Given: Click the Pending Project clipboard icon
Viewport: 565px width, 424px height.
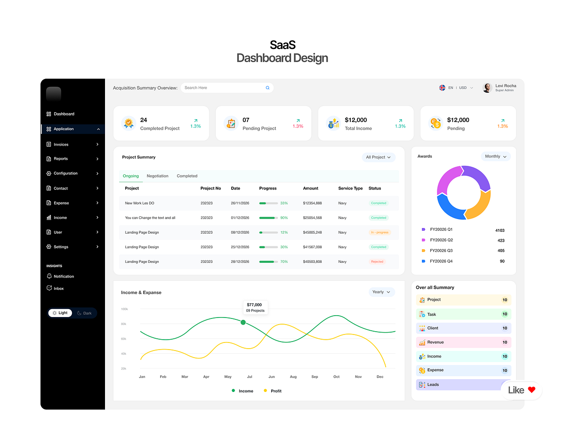Looking at the screenshot, I should pyautogui.click(x=231, y=123).
